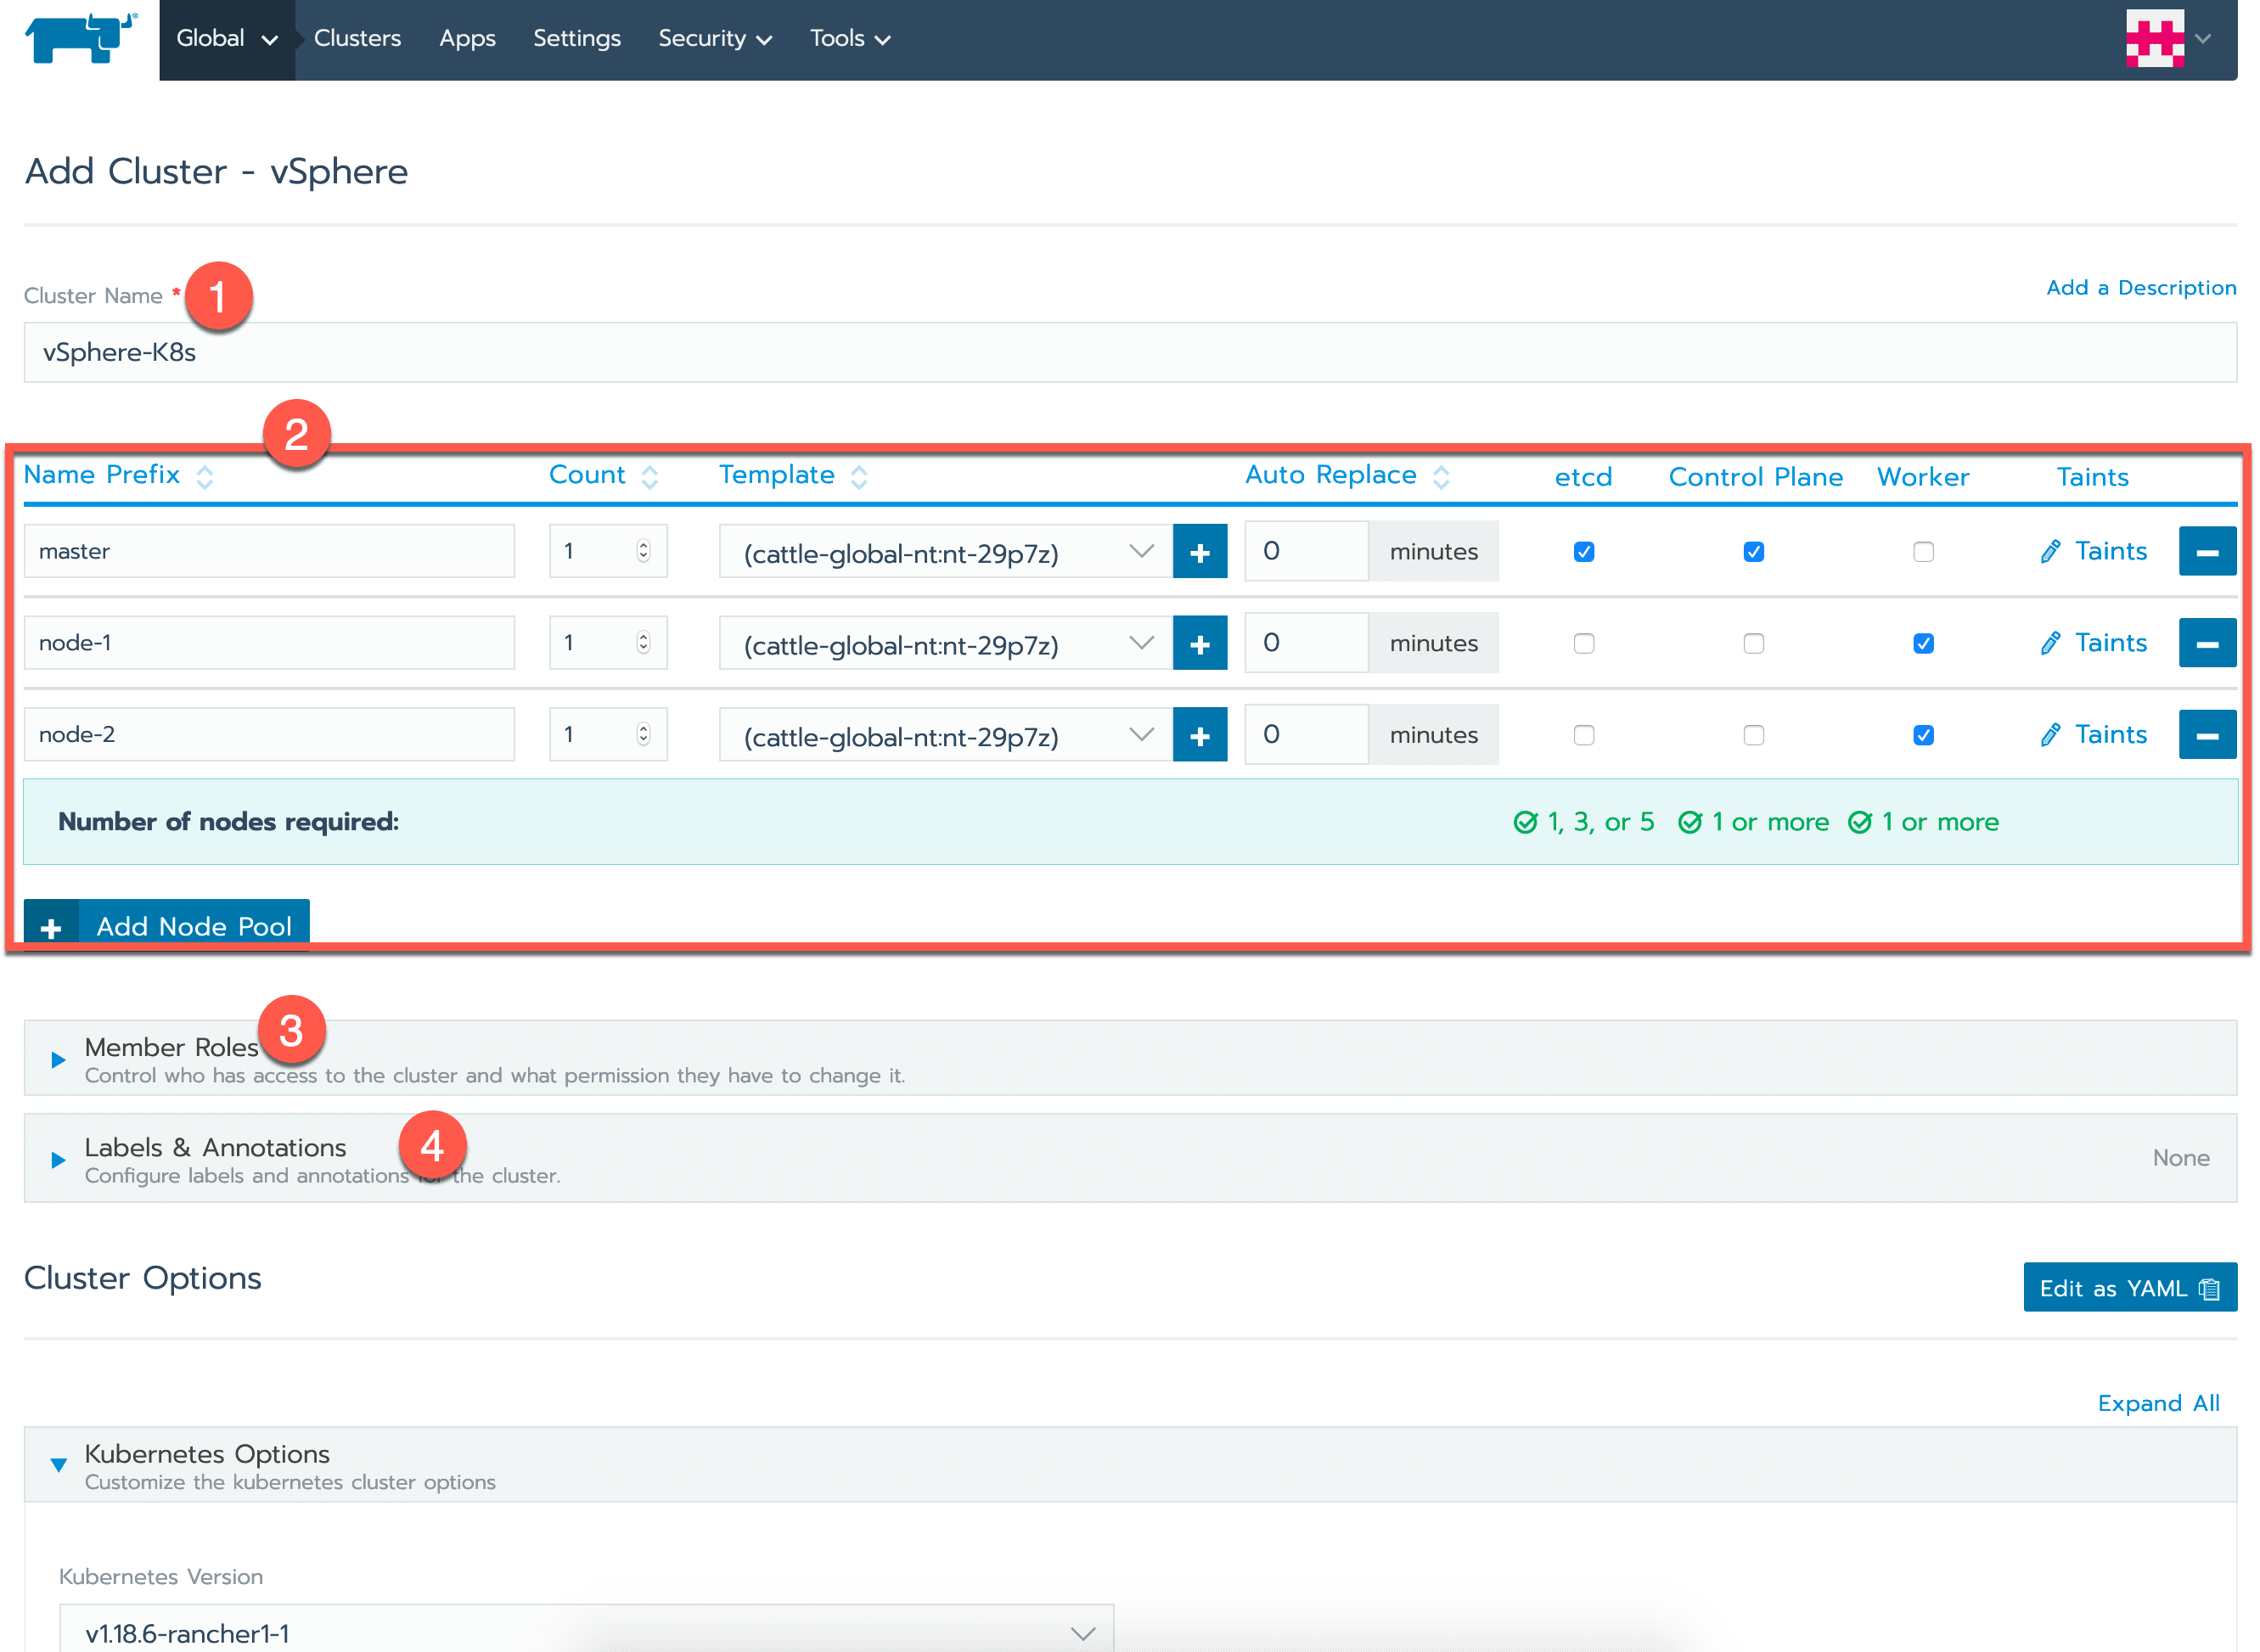
Task: Open the Tools menu
Action: point(849,39)
